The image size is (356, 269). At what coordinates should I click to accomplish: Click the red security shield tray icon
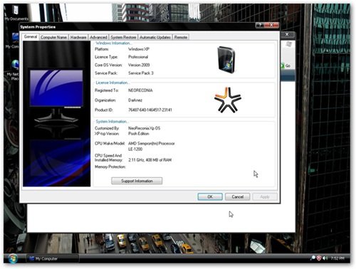(x=319, y=258)
